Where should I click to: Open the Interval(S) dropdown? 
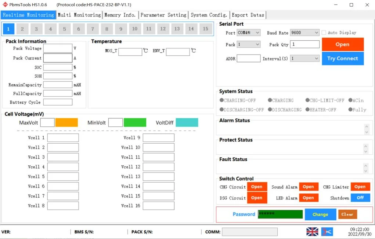click(x=304, y=58)
